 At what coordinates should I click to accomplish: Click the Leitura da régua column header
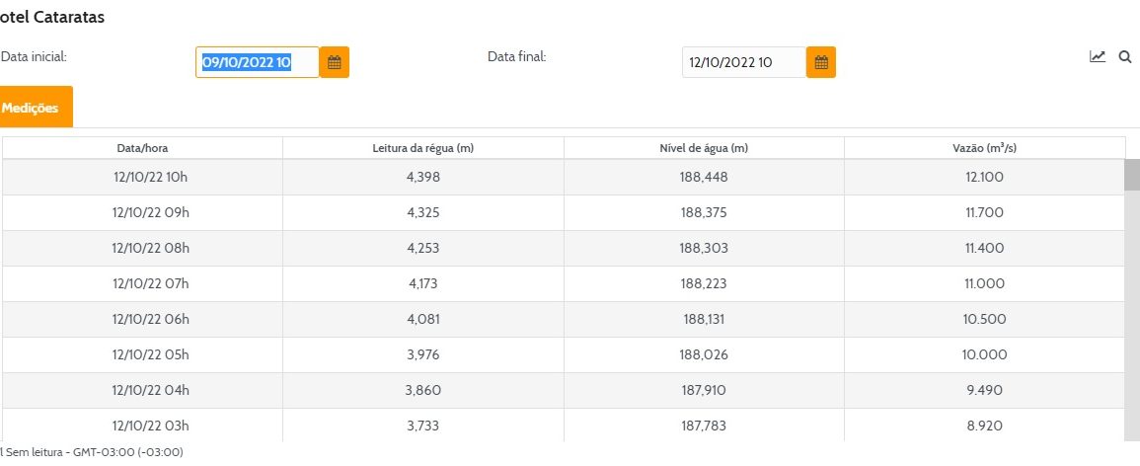pos(422,148)
